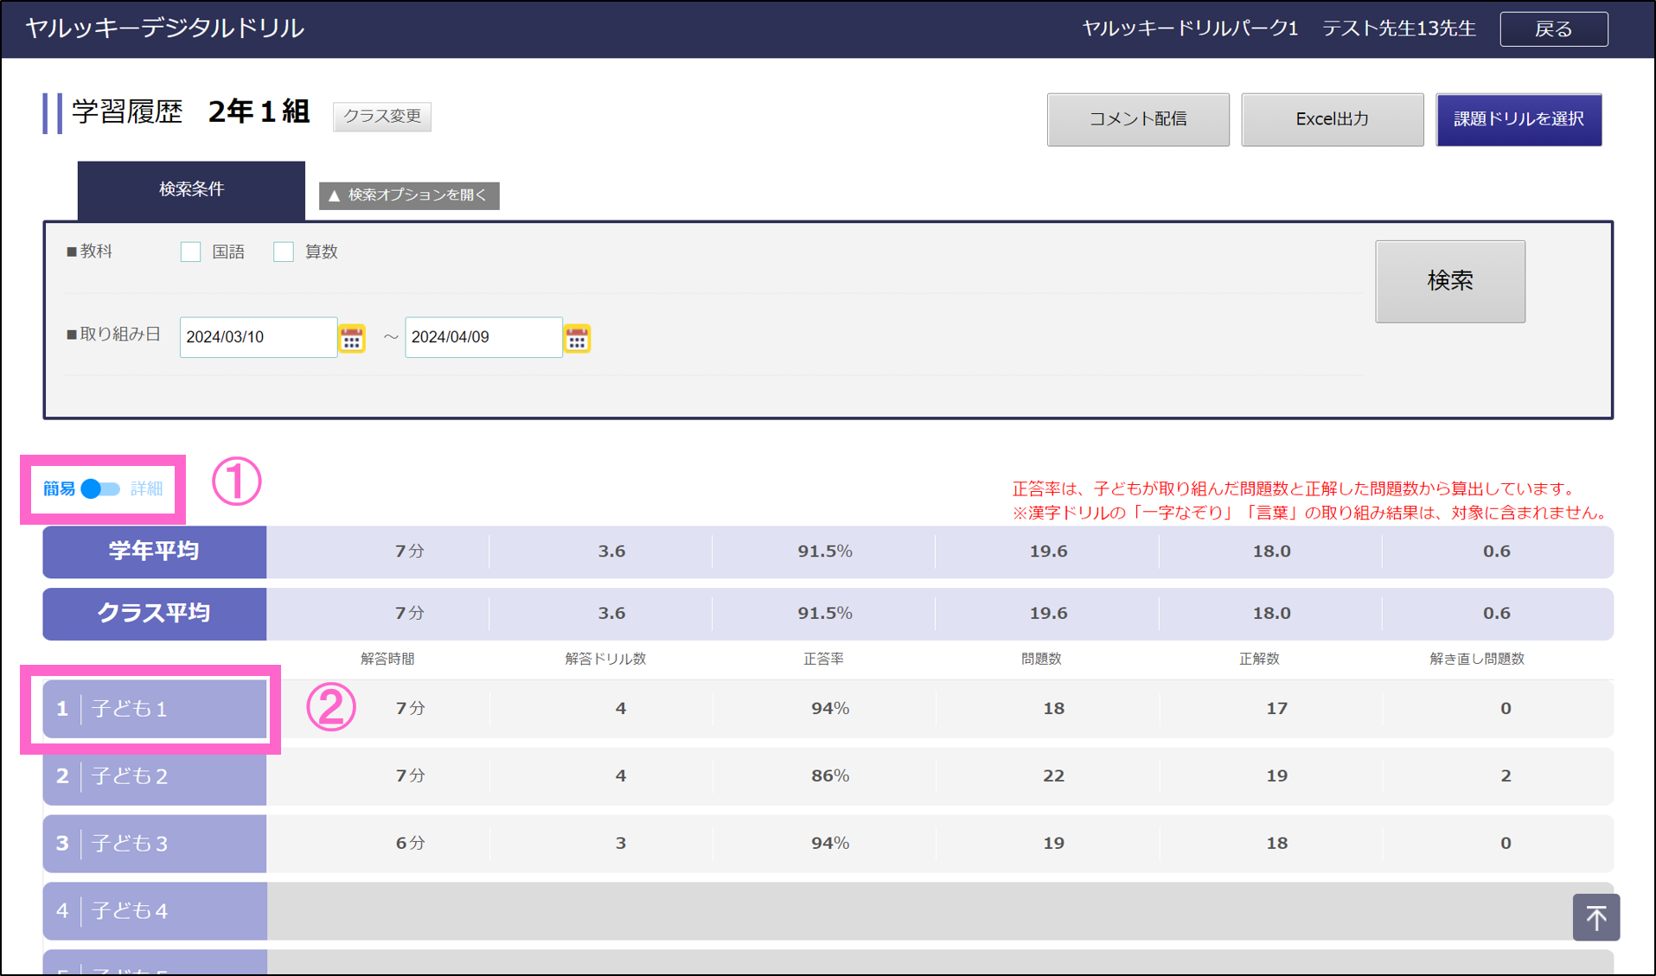This screenshot has height=976, width=1656.
Task: Open student 子ども1 row
Action: tap(155, 709)
